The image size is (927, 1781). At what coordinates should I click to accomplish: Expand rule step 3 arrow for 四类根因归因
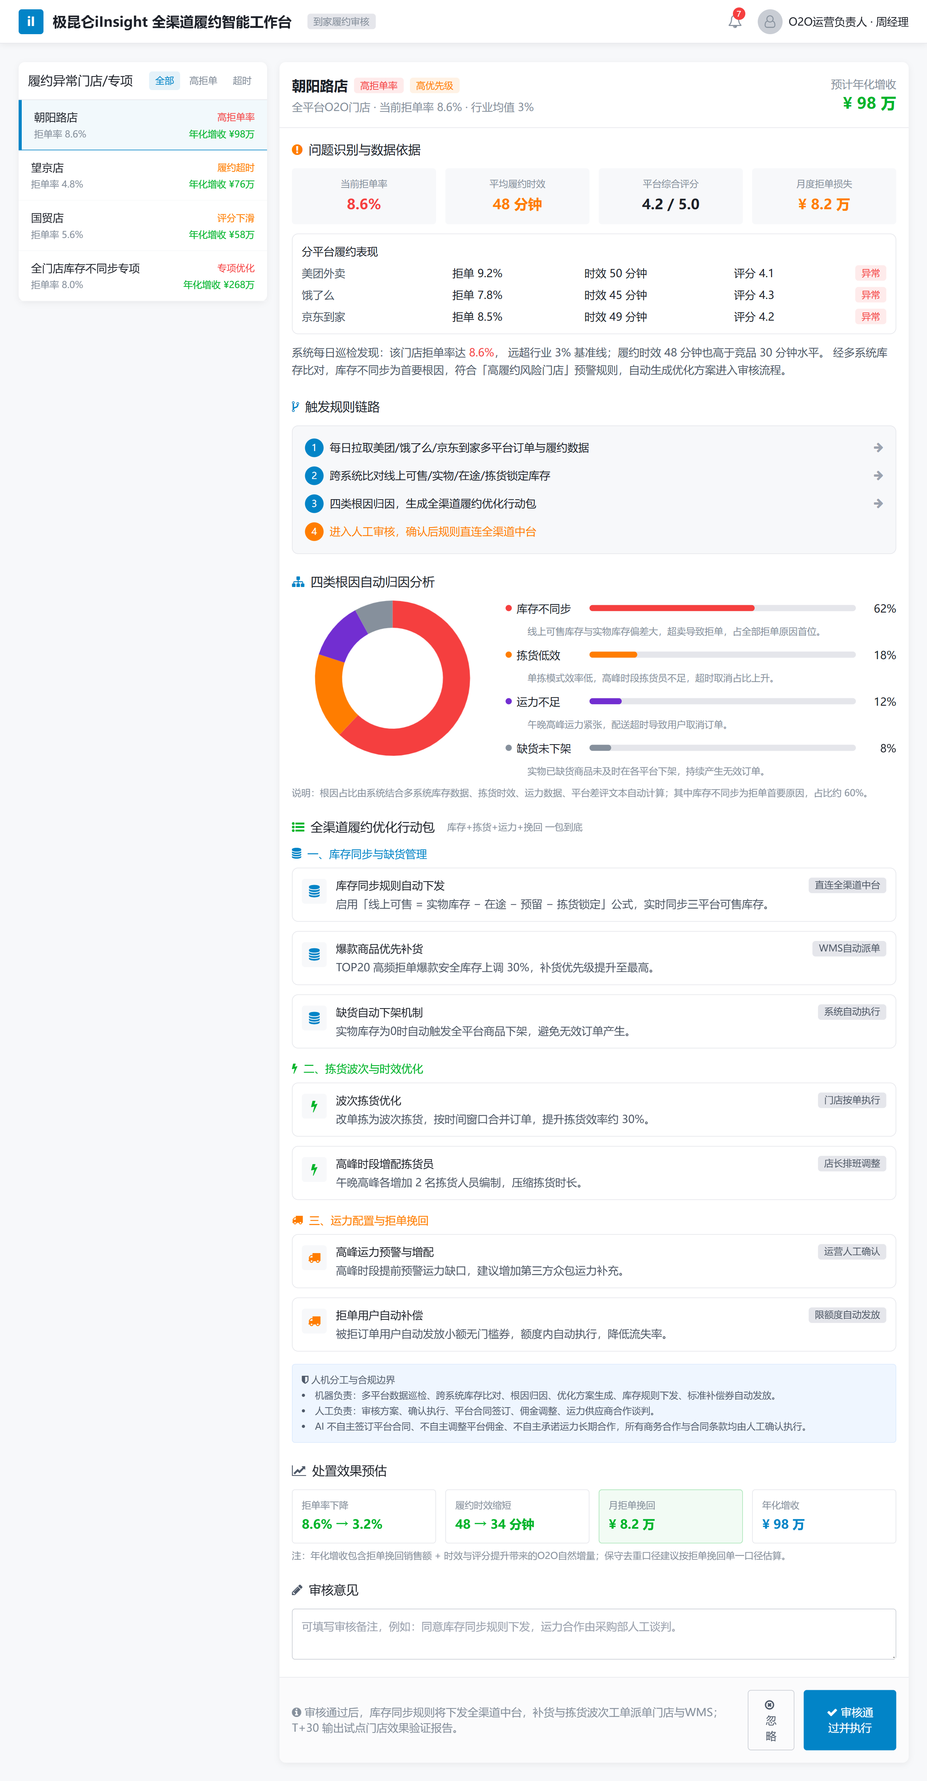point(878,503)
